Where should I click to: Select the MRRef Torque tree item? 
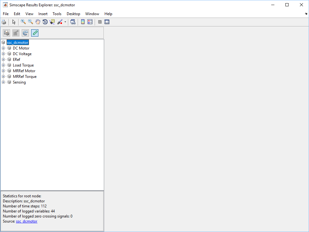coord(25,77)
